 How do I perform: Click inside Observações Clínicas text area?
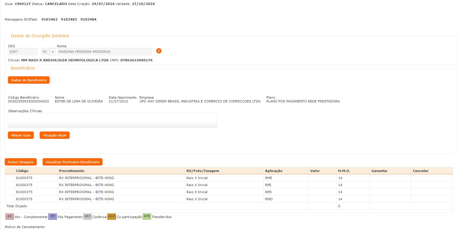click(112, 120)
